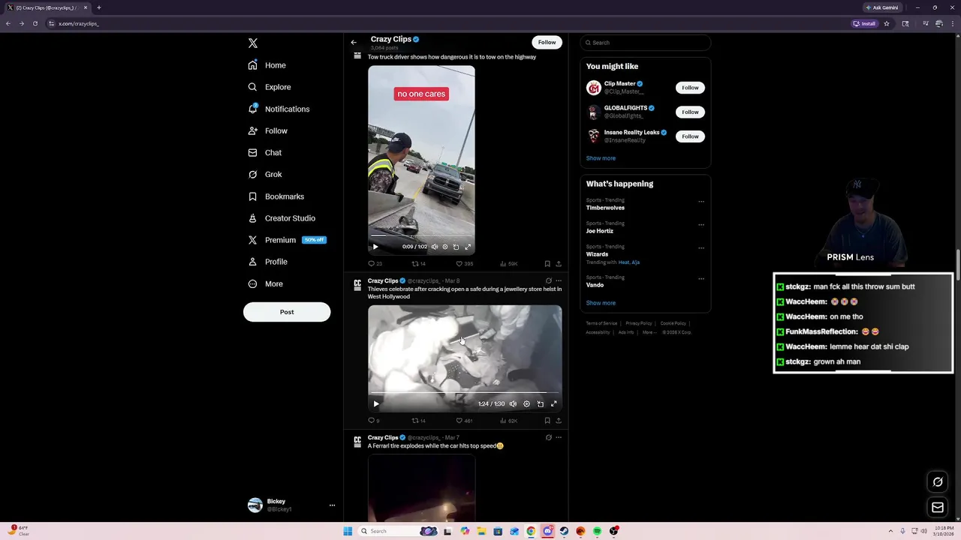Open options for Vando trend

(x=701, y=278)
